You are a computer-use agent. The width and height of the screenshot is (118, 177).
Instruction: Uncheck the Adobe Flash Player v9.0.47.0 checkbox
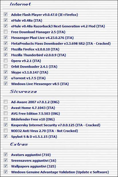click(x=5, y=14)
